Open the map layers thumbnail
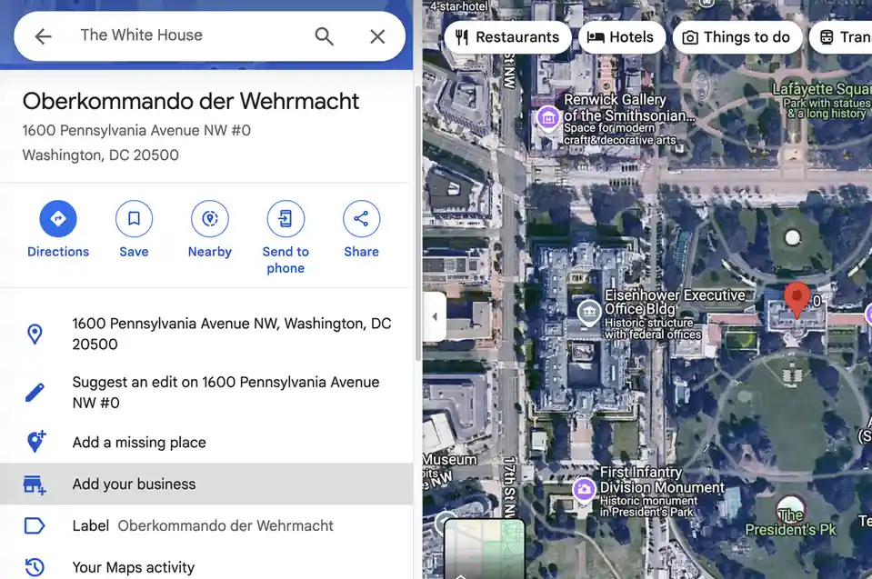The height and width of the screenshot is (579, 872). pyautogui.click(x=484, y=549)
